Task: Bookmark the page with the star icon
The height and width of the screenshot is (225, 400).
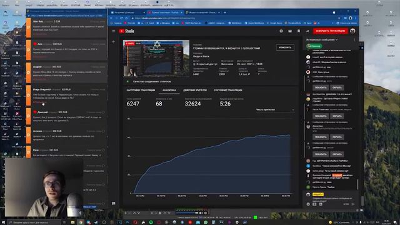Action: coord(339,18)
